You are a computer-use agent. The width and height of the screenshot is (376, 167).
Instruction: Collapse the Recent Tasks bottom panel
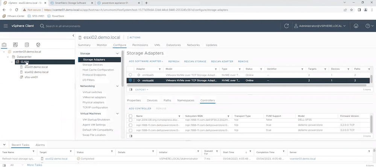point(4,145)
